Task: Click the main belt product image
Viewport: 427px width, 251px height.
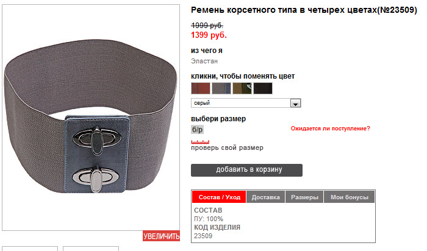Action: point(91,118)
